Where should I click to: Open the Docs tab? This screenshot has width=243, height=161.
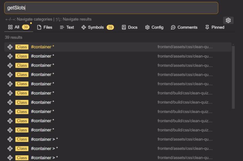pyautogui.click(x=130, y=27)
